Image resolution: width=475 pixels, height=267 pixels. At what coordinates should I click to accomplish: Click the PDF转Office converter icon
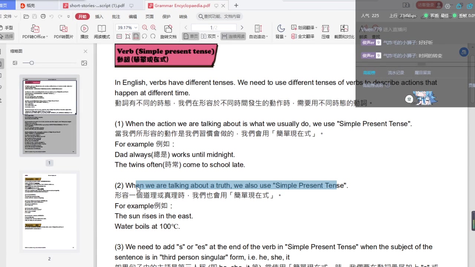[35, 29]
